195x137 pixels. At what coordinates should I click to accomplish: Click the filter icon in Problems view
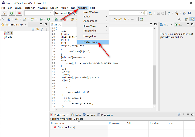pyautogui.click(x=179, y=115)
